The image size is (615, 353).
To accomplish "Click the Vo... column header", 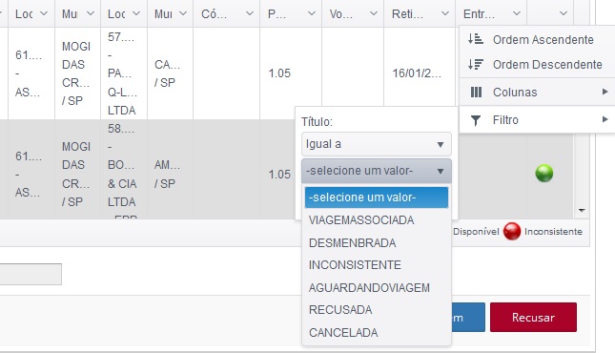I will [353, 13].
